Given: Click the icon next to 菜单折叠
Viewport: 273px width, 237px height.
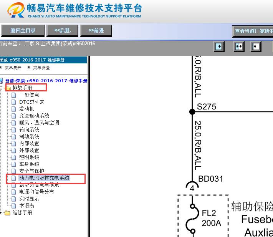Looking at the screenshot, I should 28,67.
